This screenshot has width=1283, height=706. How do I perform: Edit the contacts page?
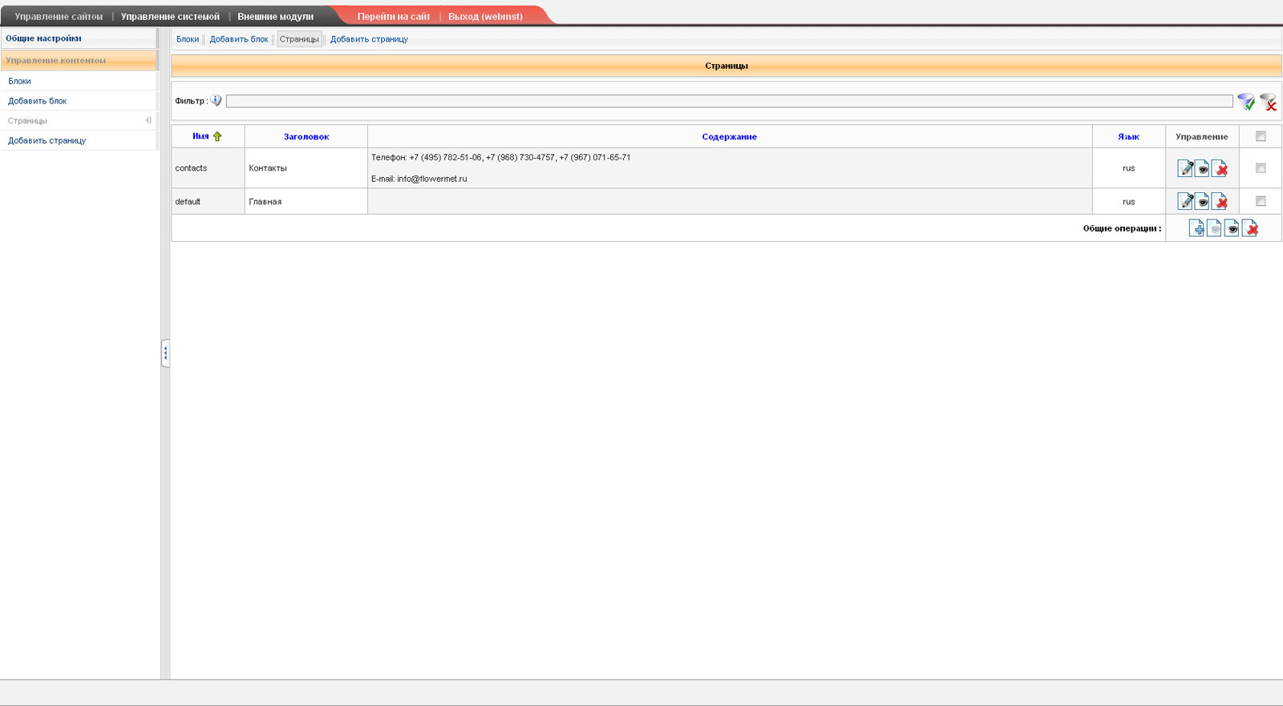1185,168
